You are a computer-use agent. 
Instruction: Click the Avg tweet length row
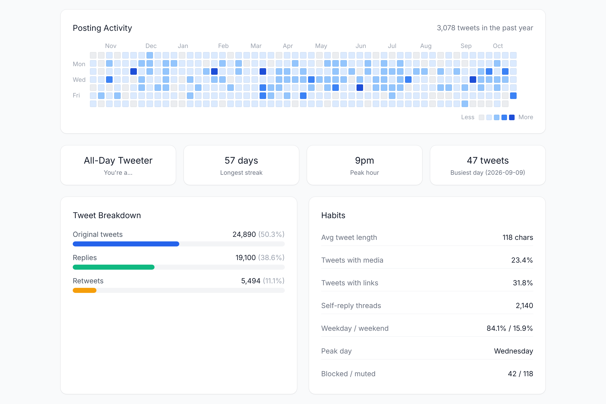tap(427, 237)
